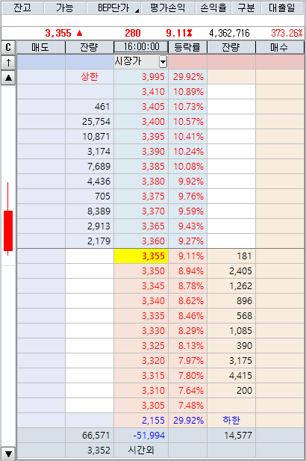The image size is (306, 461).
Task: Click the 16:00:00 time header button
Action: [141, 47]
